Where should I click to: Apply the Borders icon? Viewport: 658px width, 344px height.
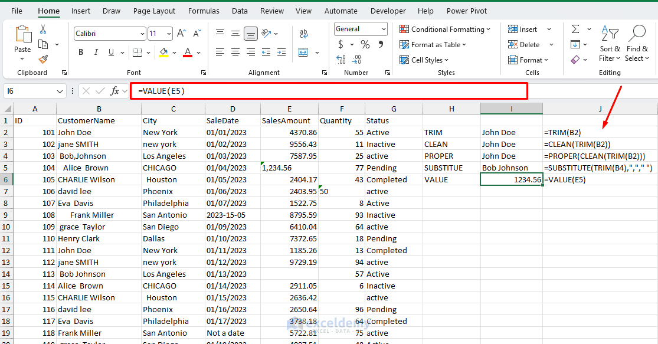(x=137, y=53)
